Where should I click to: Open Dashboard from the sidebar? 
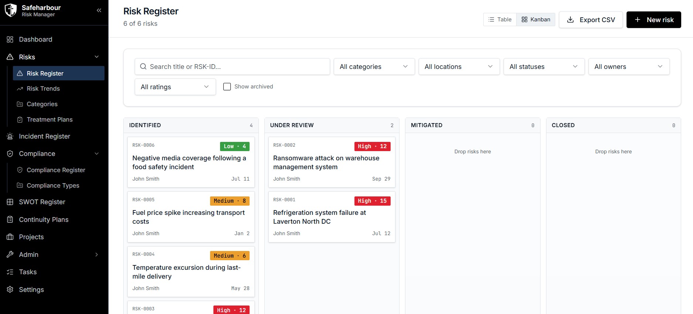pyautogui.click(x=54, y=39)
